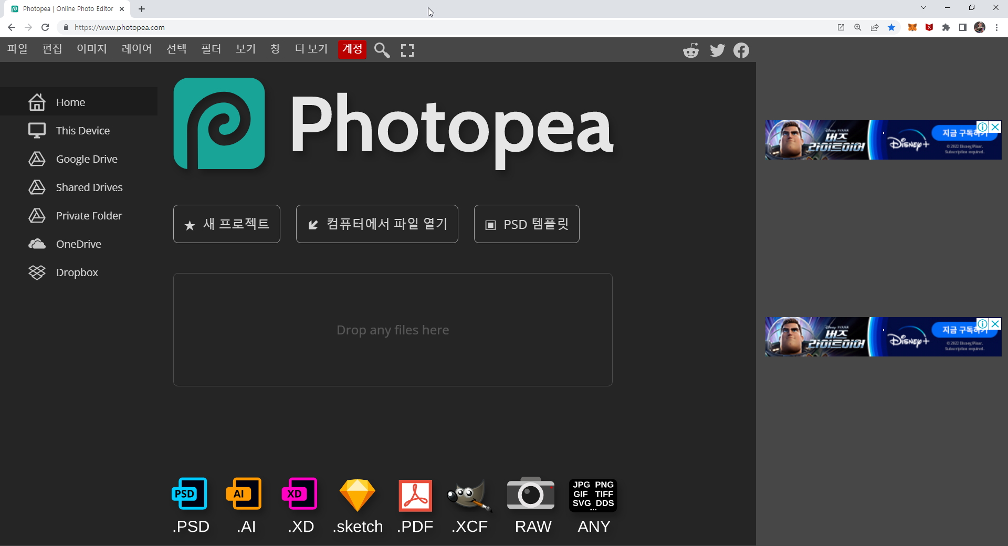Click the 새 프로젝트 new project button
This screenshot has height=546, width=1008.
(227, 224)
